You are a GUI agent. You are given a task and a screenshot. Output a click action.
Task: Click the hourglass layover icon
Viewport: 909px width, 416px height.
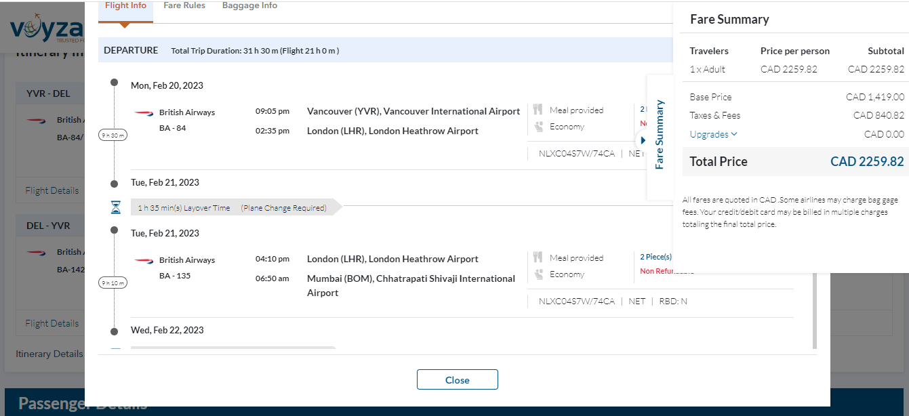[115, 207]
